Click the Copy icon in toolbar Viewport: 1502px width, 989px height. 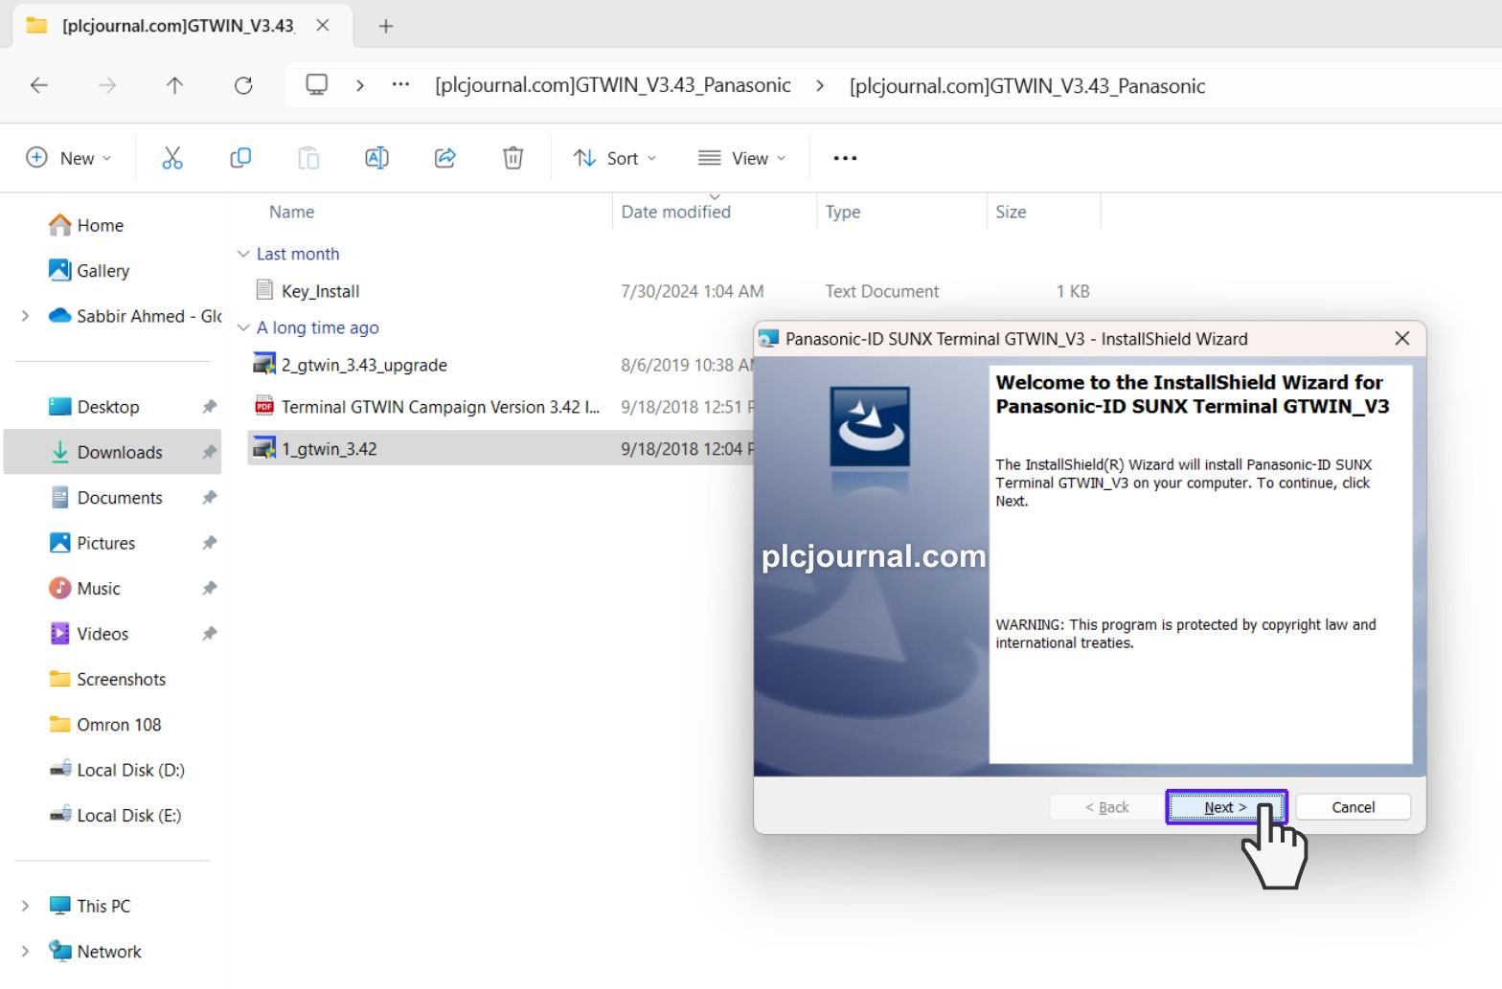point(240,158)
